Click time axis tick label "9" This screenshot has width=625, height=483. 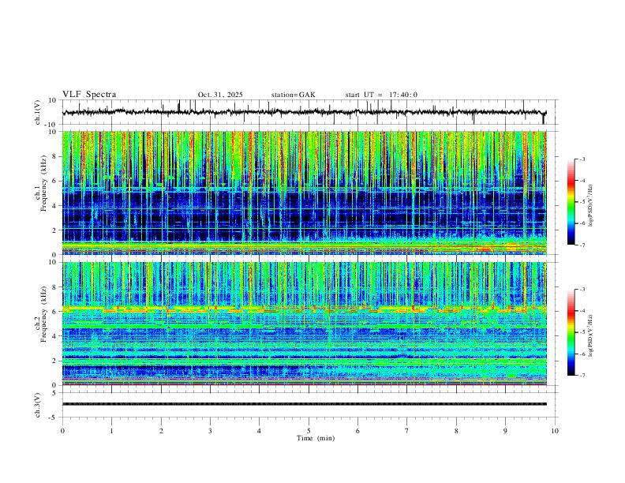[505, 431]
